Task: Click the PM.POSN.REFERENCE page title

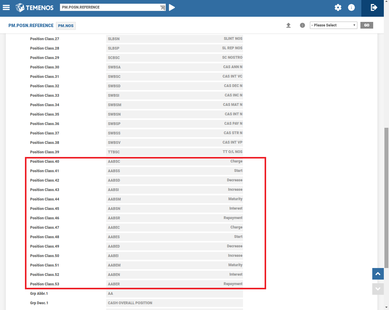Action: point(31,26)
